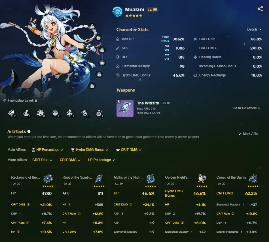Click the Elemental Mastery stat icon
The image size is (269, 242).
tap(118, 66)
